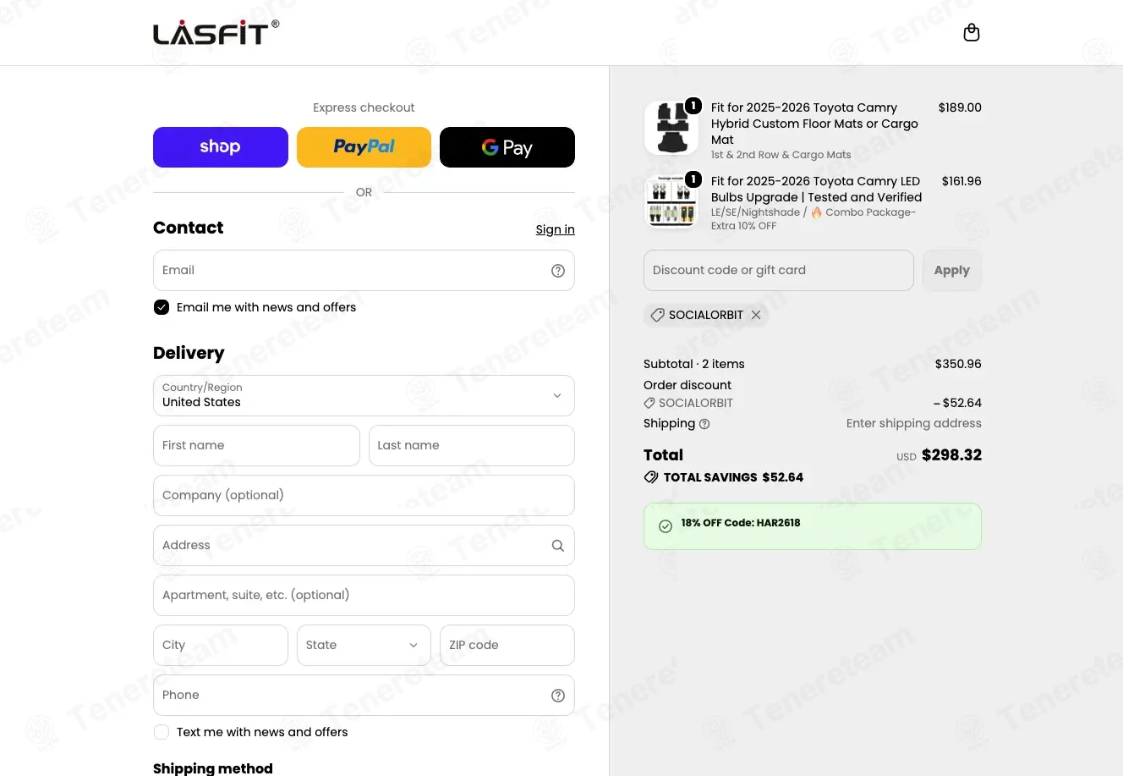This screenshot has width=1123, height=776.
Task: Click the Phone input field
Action: coord(364,696)
